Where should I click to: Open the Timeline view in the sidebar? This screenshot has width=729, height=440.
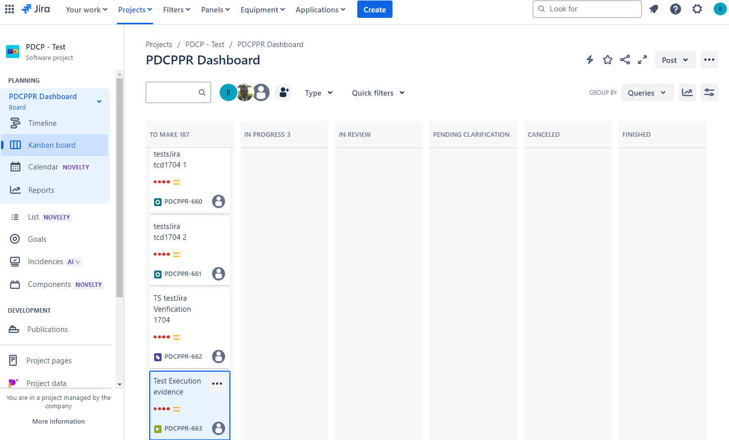pyautogui.click(x=42, y=123)
